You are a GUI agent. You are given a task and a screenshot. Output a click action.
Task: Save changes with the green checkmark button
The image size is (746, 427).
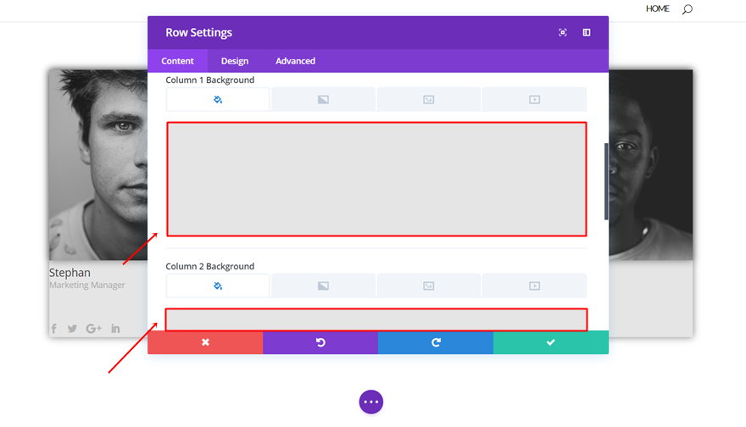[551, 342]
